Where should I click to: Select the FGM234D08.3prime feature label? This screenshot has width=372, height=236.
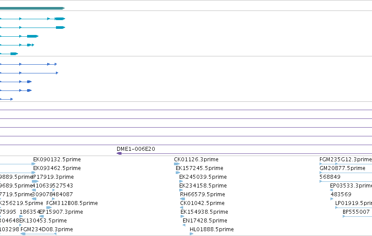46,229
